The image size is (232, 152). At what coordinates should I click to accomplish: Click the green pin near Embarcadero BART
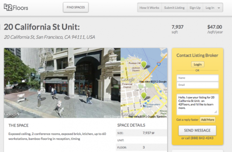tap(144, 95)
